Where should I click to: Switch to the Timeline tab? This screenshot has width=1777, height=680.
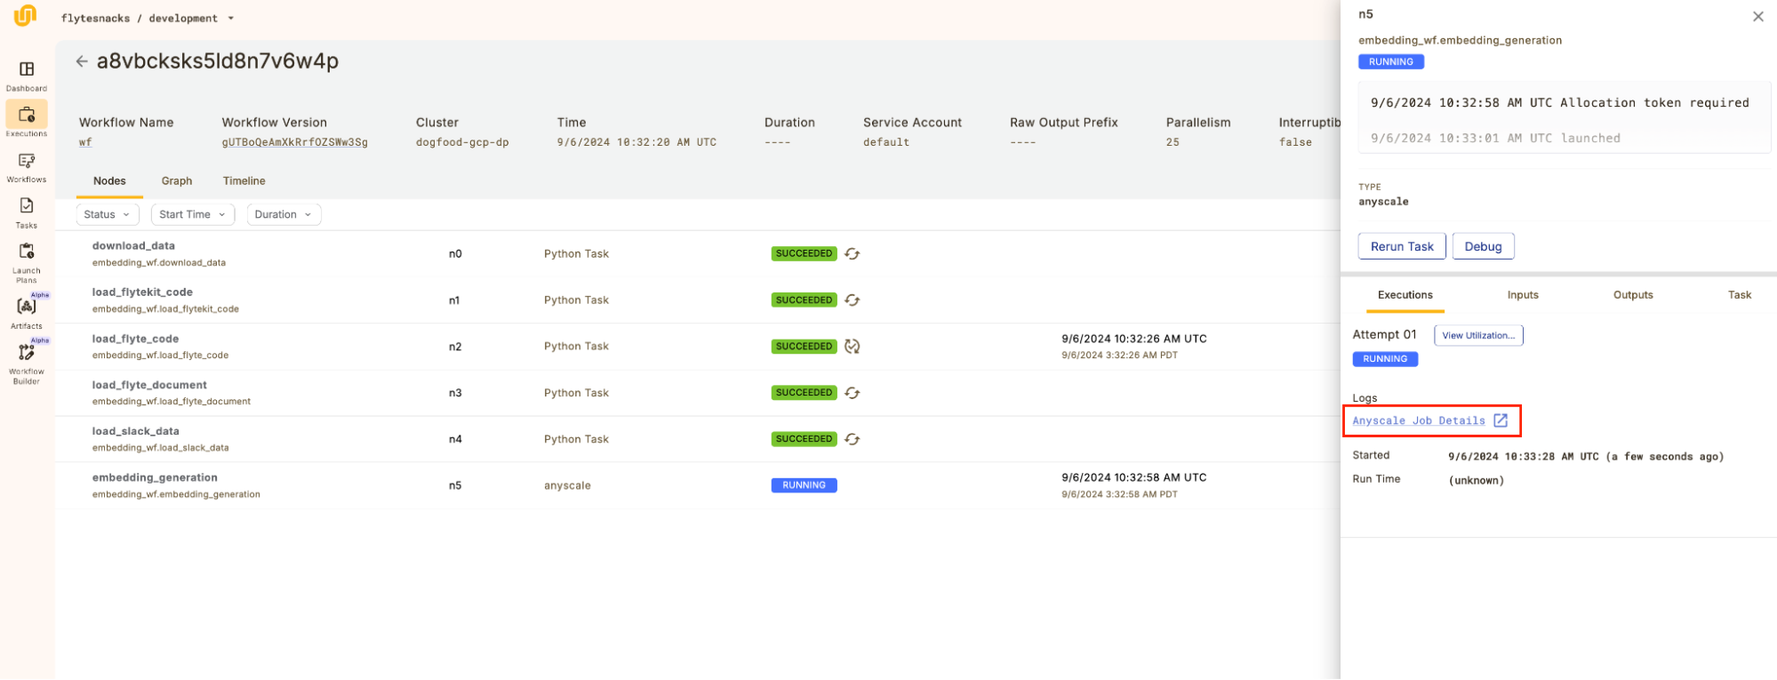tap(244, 181)
